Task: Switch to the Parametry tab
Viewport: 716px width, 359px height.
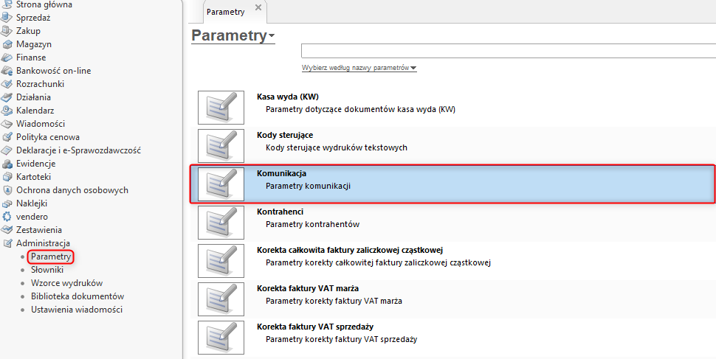Action: (226, 12)
